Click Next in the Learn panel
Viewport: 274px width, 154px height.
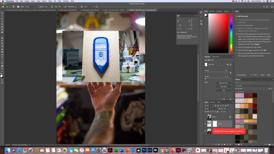pyautogui.click(x=269, y=75)
